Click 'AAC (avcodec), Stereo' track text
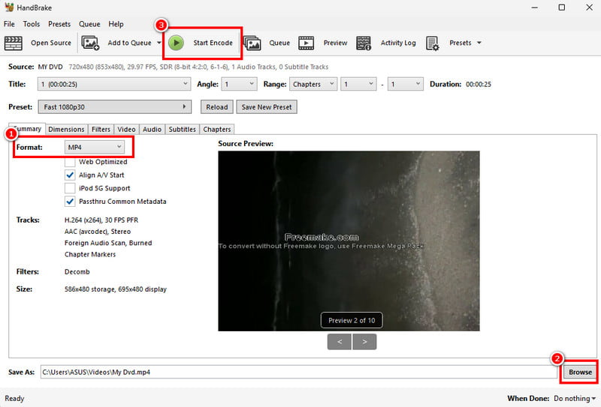 (x=98, y=232)
